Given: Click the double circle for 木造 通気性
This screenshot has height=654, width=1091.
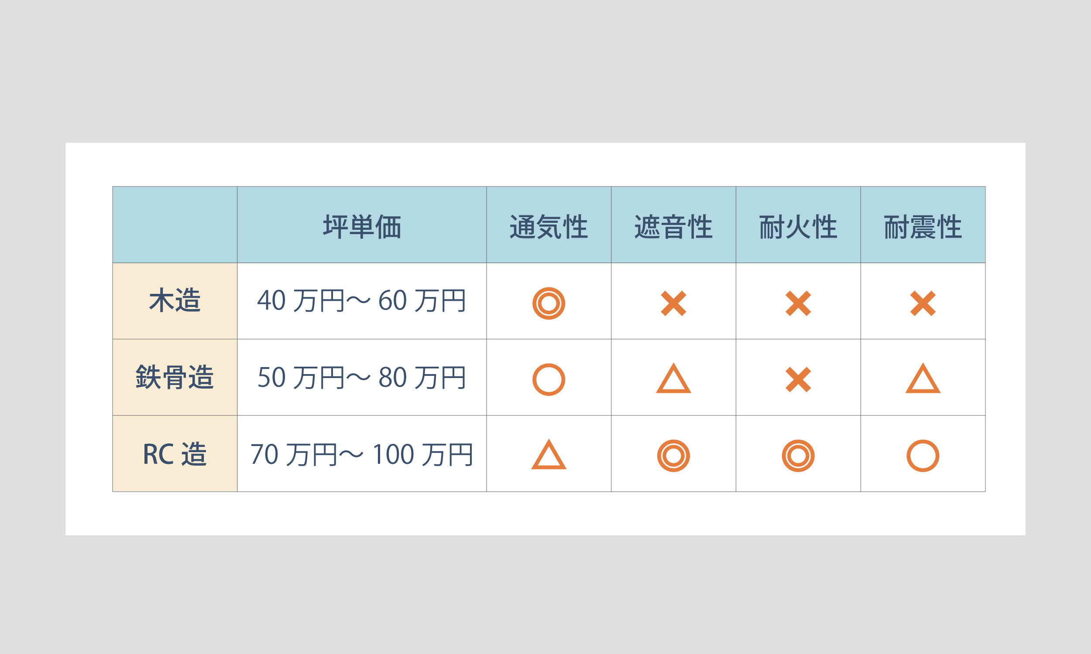Looking at the screenshot, I should pyautogui.click(x=549, y=303).
